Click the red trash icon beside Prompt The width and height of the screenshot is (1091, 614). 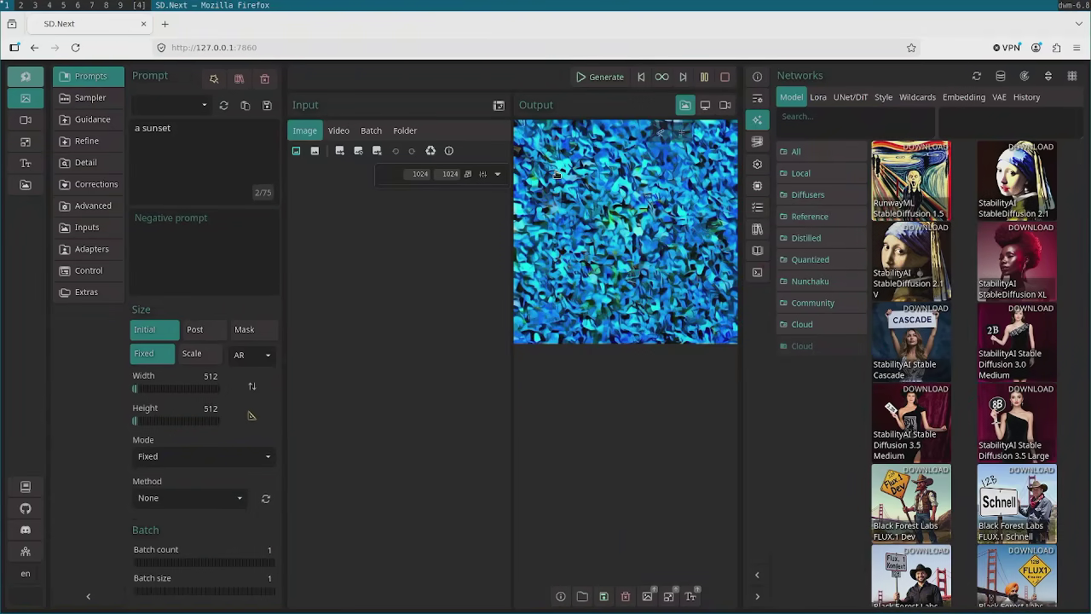[x=265, y=79]
